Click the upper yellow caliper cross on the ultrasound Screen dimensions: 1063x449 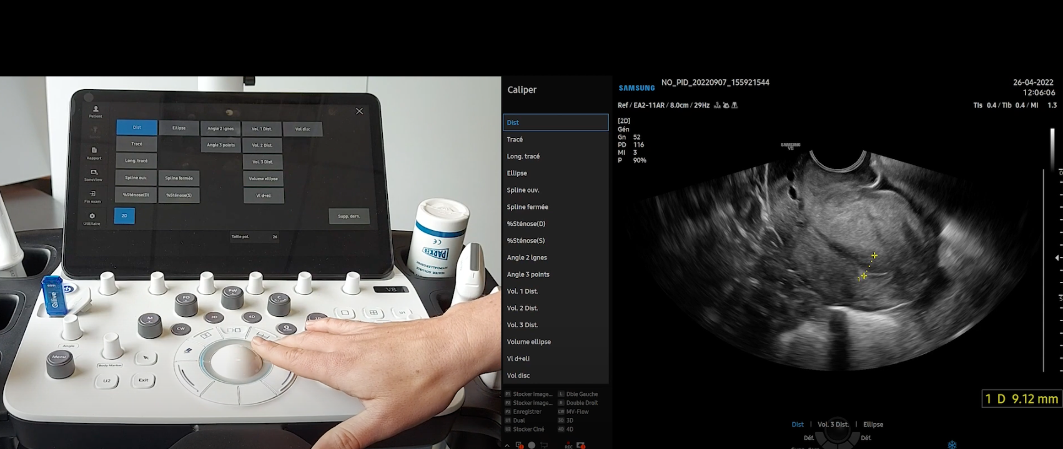[x=874, y=255]
